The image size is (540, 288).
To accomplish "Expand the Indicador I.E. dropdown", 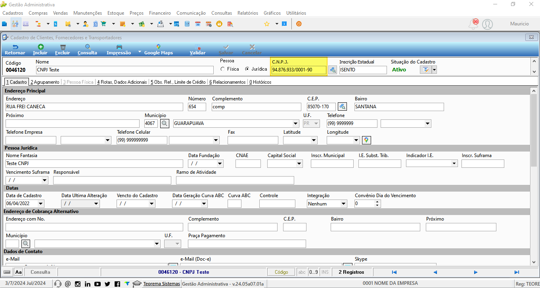I will [x=454, y=163].
